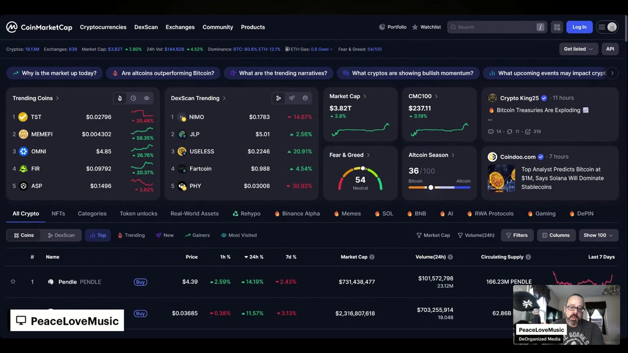Switch to the Real-World Assets tab
Viewport: 628px width, 353px height.
[x=195, y=214]
